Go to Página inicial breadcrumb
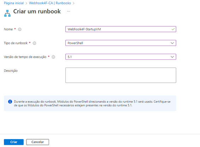The image size is (200, 147). [x=14, y=3]
